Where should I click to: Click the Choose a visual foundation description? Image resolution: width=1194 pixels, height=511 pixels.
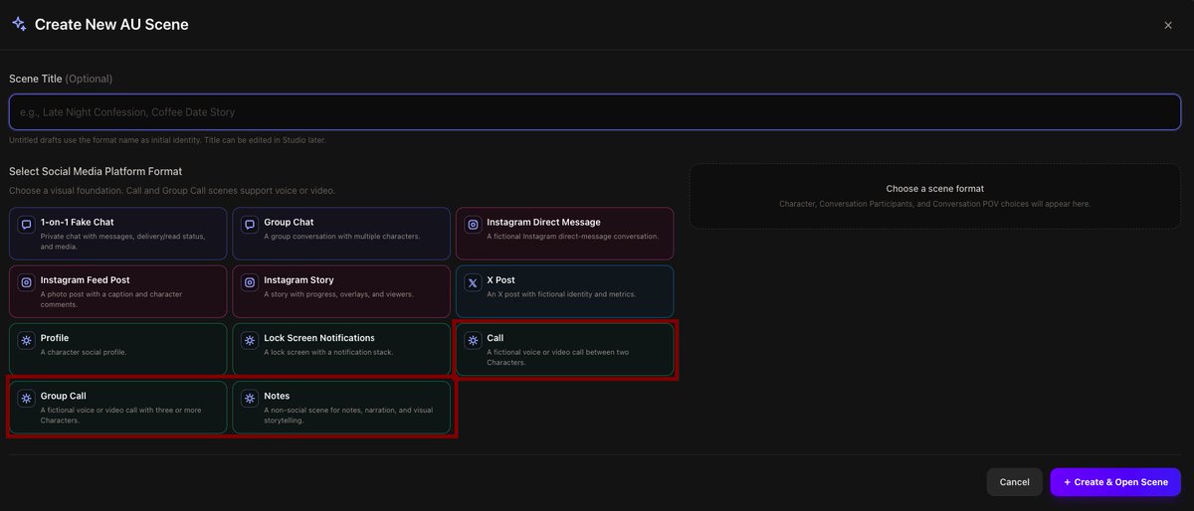(x=172, y=190)
